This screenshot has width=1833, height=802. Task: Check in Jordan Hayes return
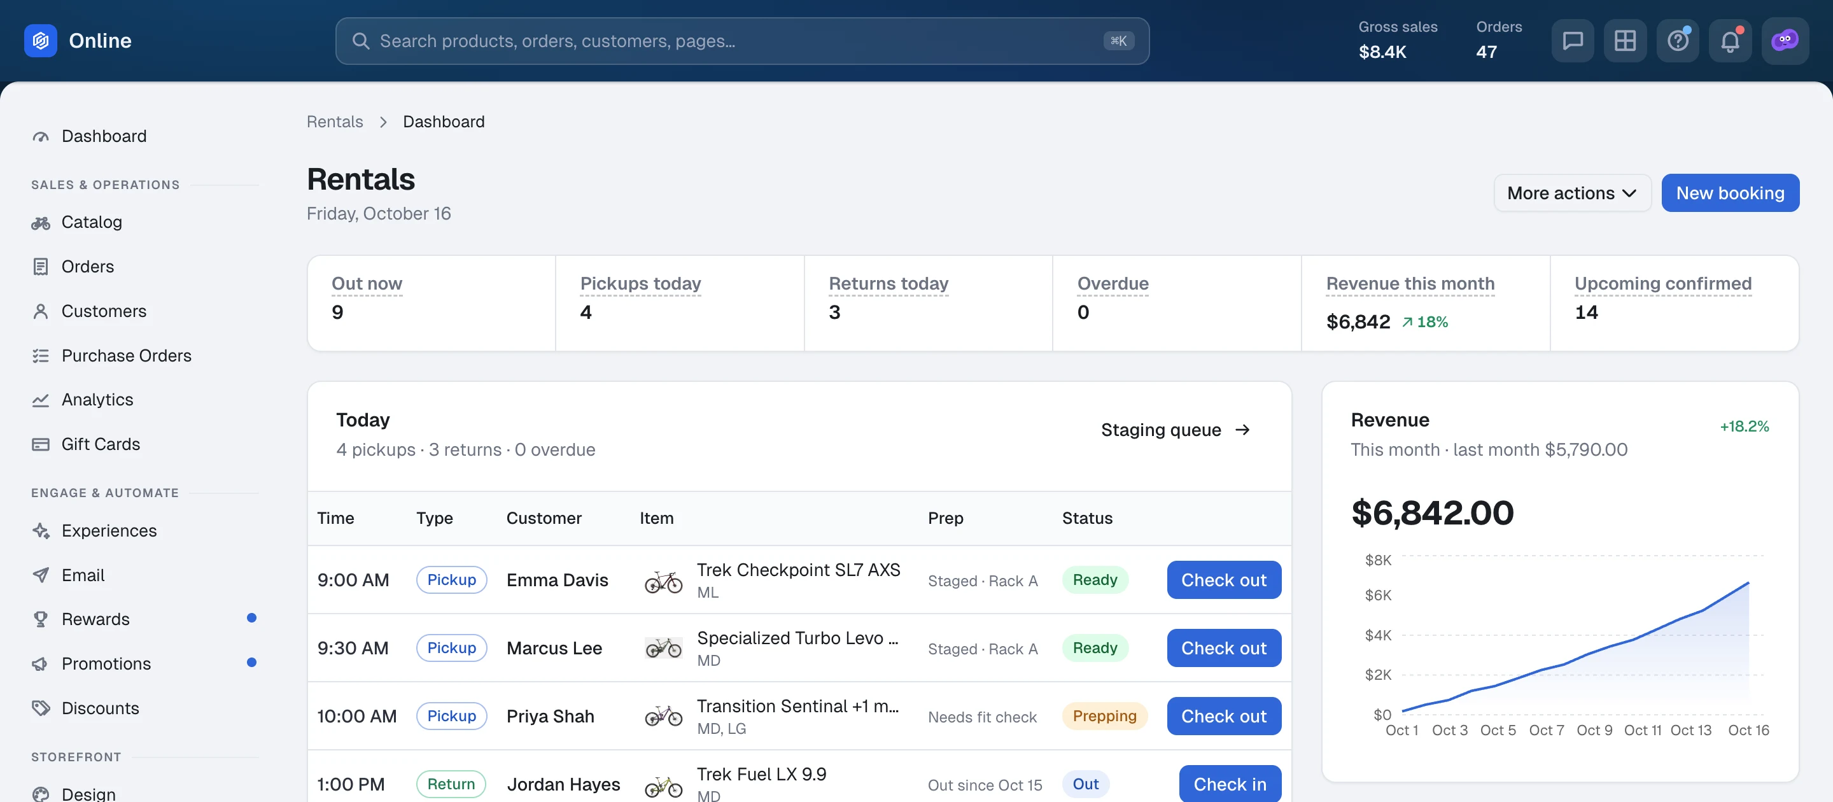(1230, 784)
